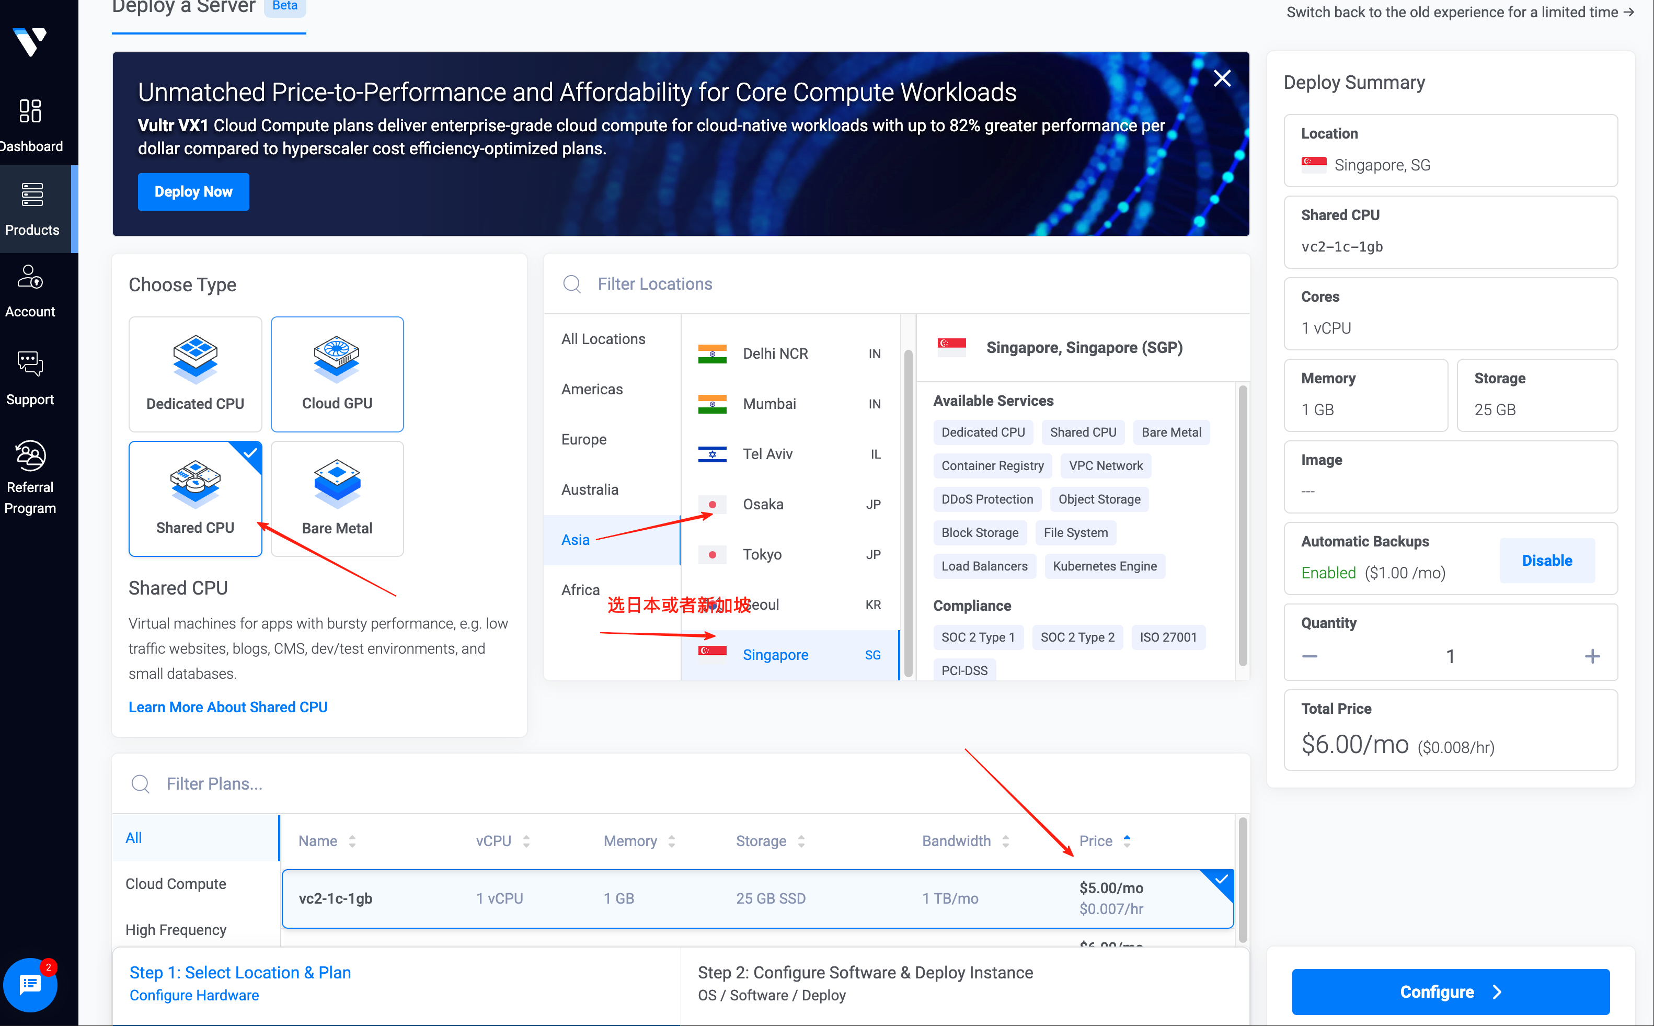Open the Referral Program icon

tap(30, 455)
